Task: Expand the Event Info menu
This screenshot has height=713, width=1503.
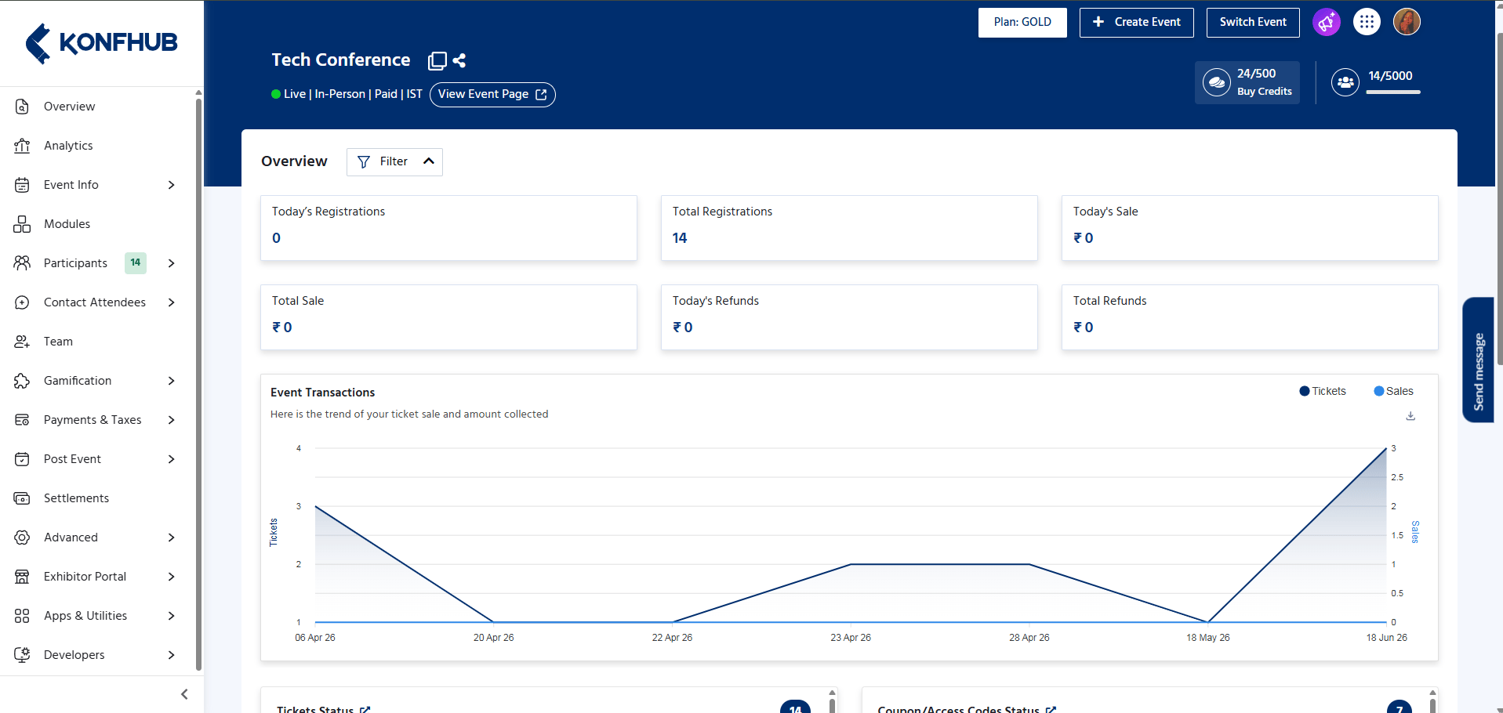Action: point(95,185)
